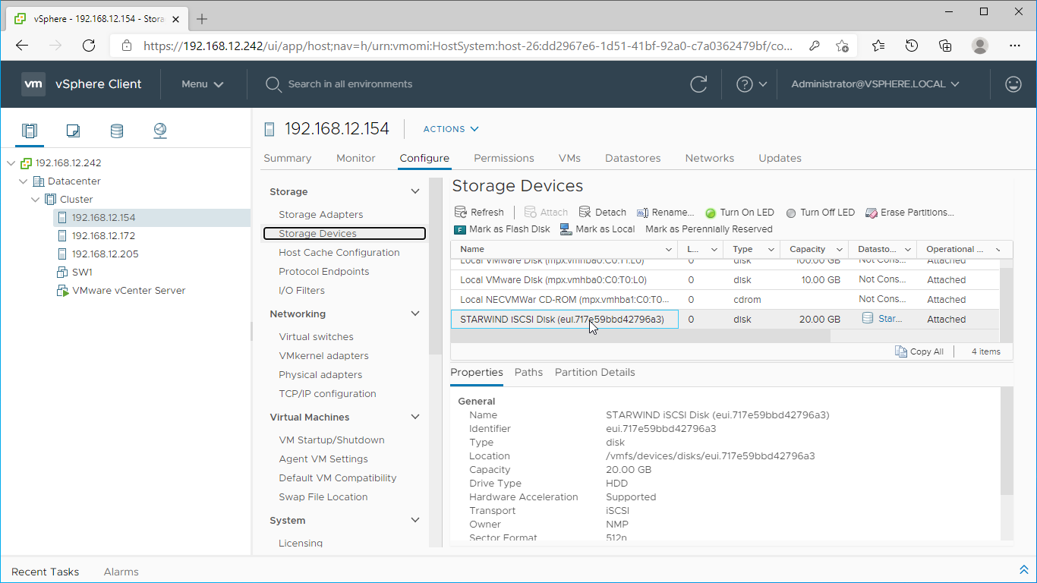Switch to Networks tab
The height and width of the screenshot is (583, 1037).
(x=710, y=158)
